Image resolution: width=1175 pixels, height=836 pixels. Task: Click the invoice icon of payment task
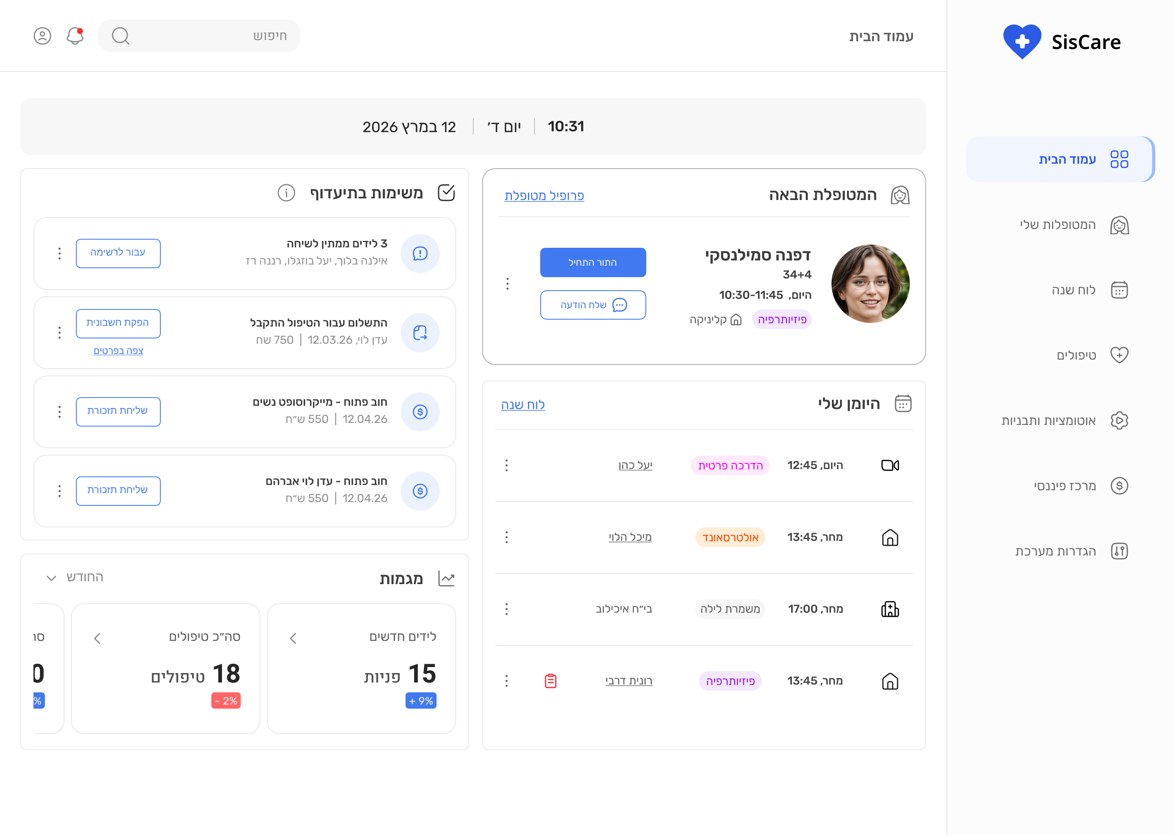pyautogui.click(x=420, y=333)
